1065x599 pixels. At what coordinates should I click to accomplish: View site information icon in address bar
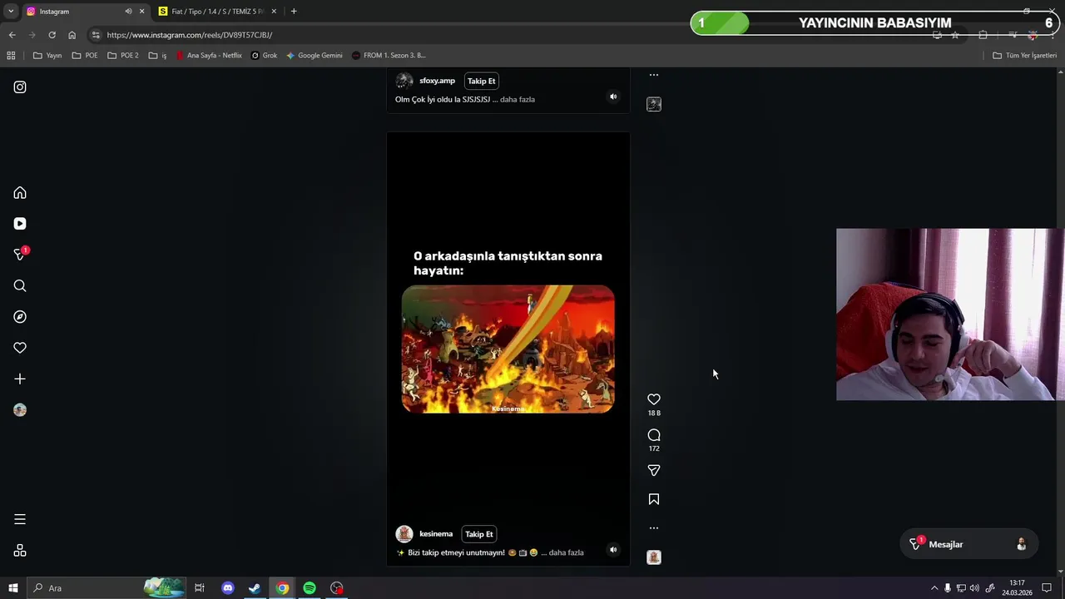[x=96, y=35]
